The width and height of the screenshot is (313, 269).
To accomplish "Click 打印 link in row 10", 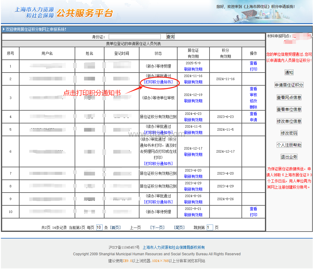I will click(253, 215).
